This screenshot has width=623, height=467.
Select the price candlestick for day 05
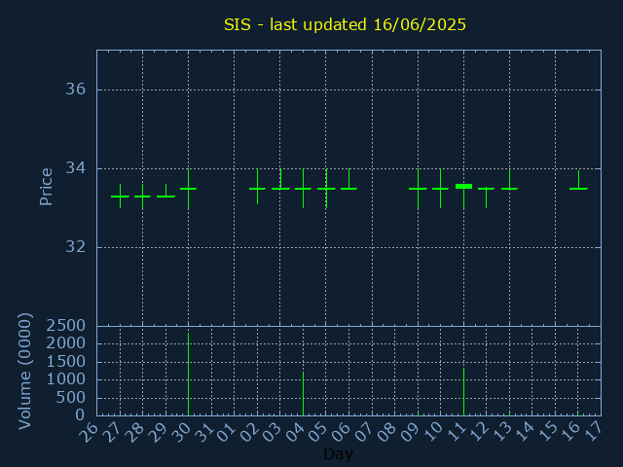[x=326, y=189]
